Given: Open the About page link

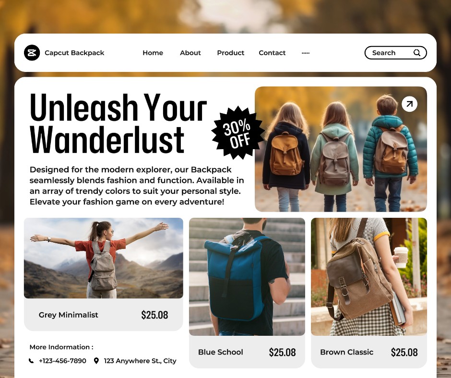Looking at the screenshot, I should (190, 53).
